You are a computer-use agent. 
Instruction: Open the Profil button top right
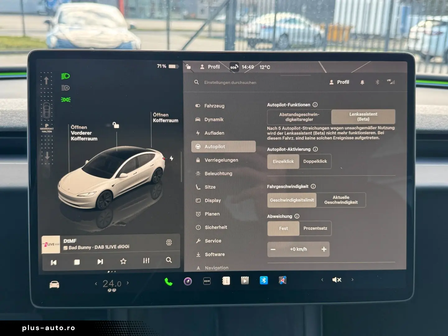point(339,82)
